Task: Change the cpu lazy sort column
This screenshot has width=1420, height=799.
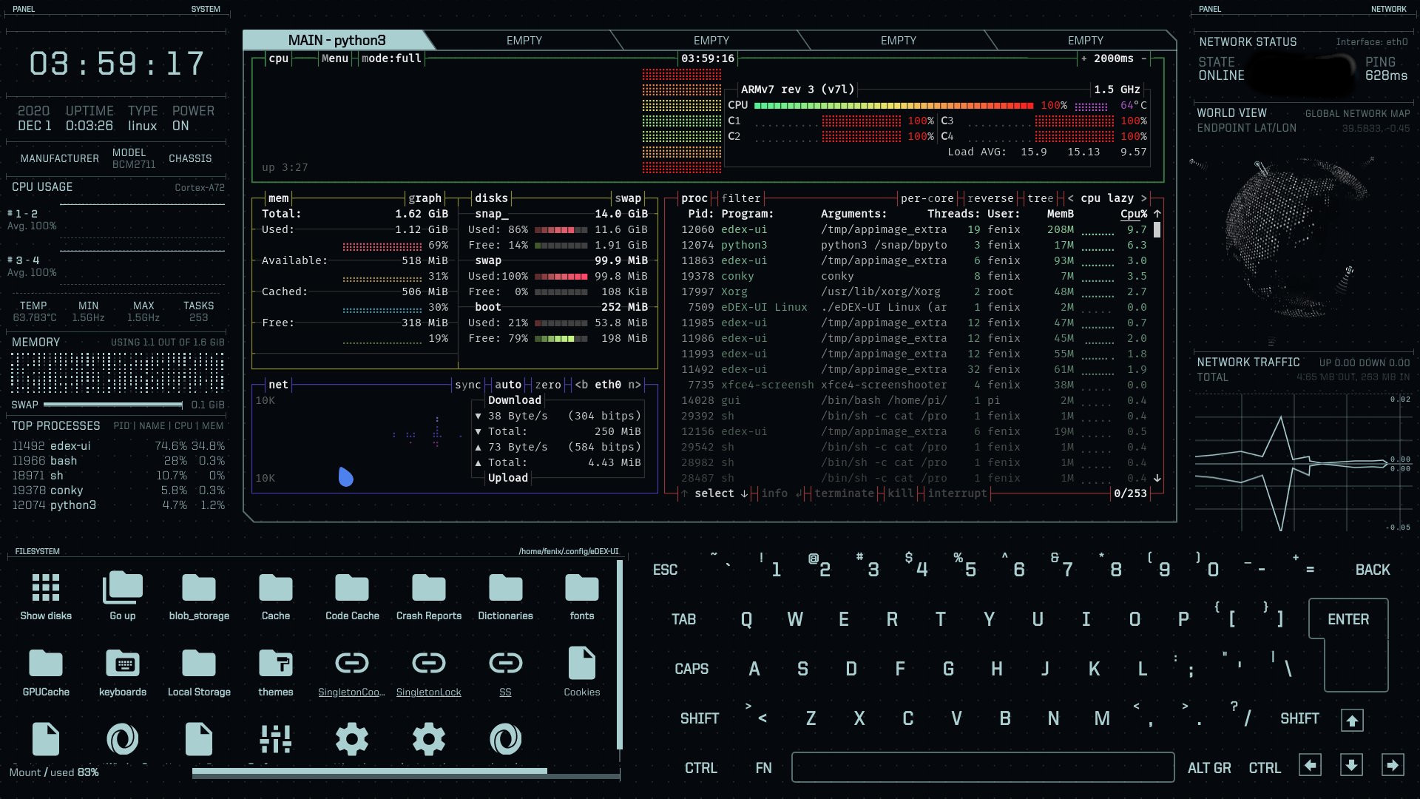Action: (1106, 198)
